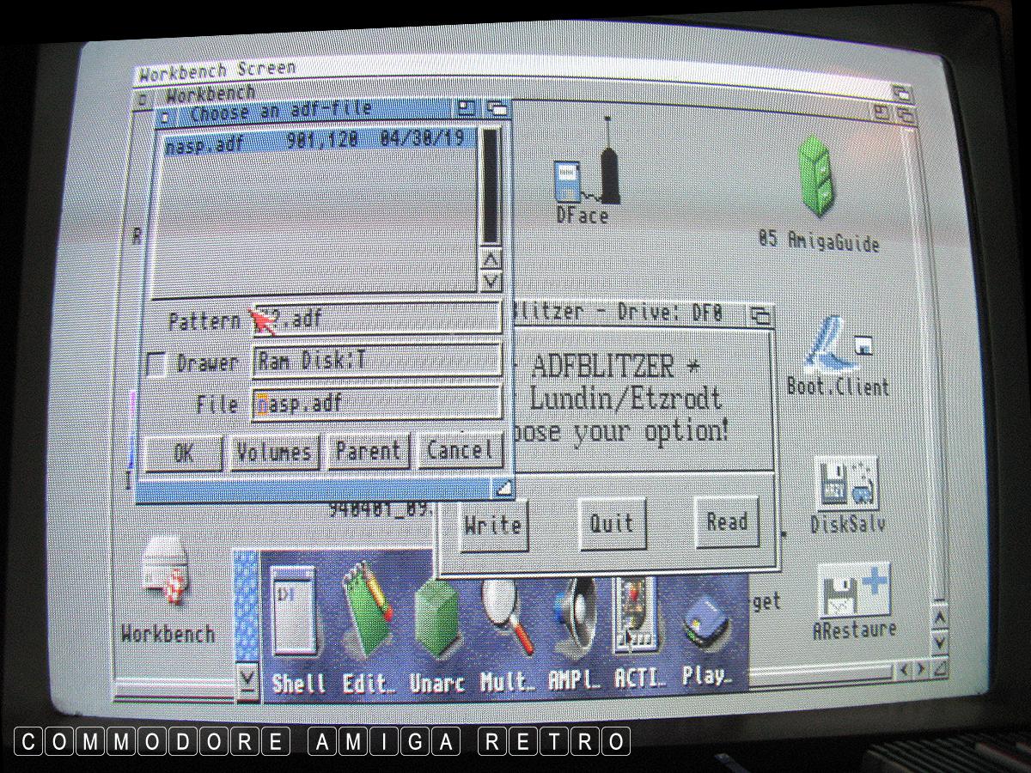The width and height of the screenshot is (1031, 773).
Task: Click the Read button in ADFBlitzer
Action: 727,521
